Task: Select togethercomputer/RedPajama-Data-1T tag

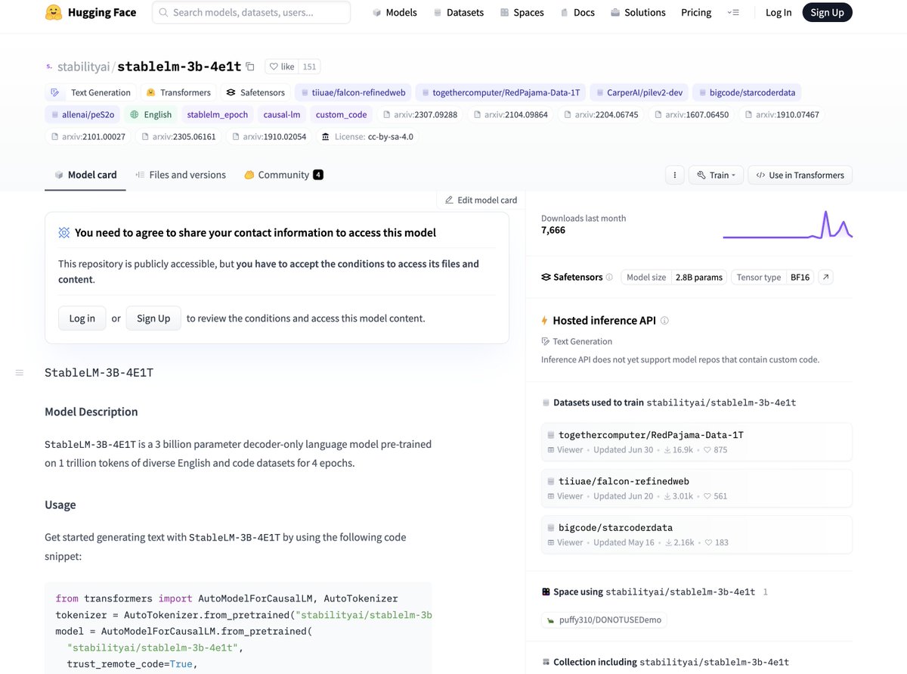Action: tap(500, 92)
